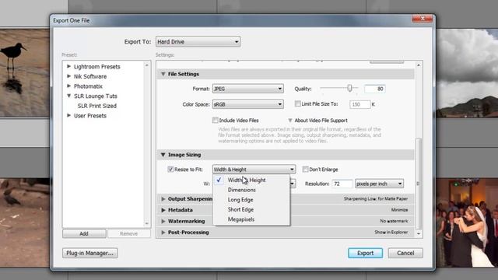The height and width of the screenshot is (280, 498).
Task: Expand the Nik Software preset group
Action: (x=69, y=76)
